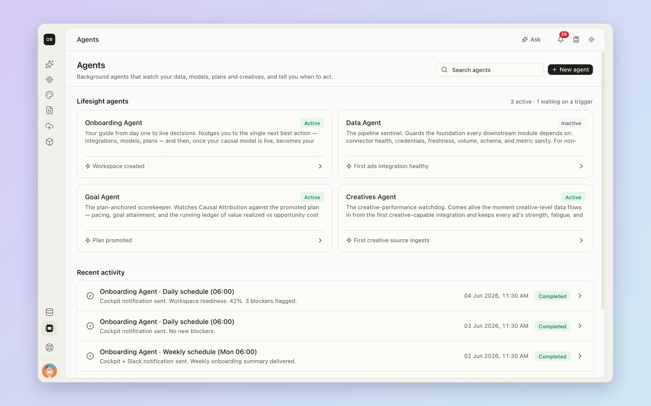651x406 pixels.
Task: Select the Goal Agent card heading
Action: [x=102, y=197]
